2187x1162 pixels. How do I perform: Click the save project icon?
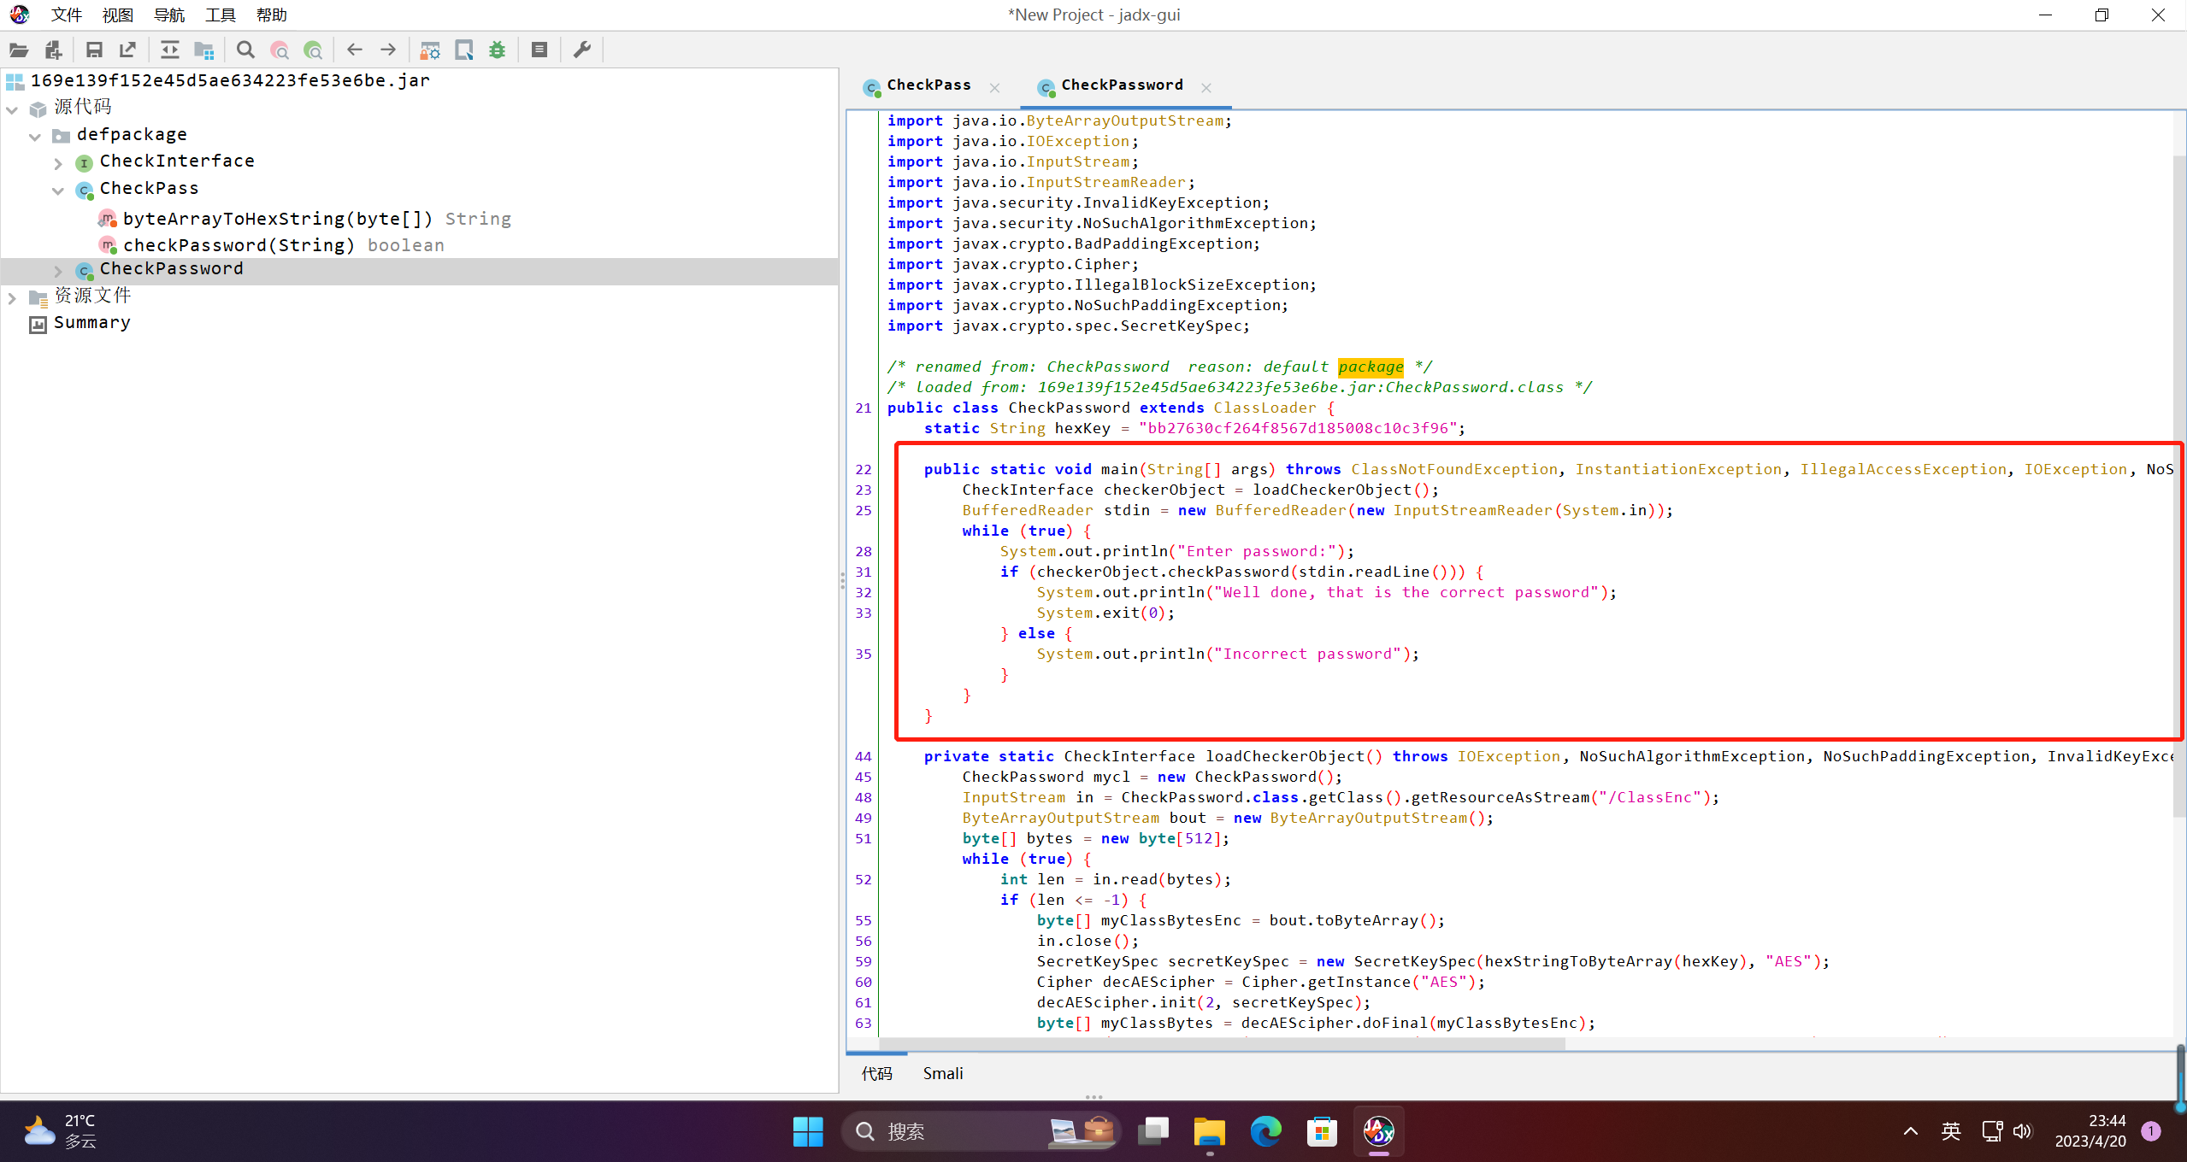[x=94, y=50]
